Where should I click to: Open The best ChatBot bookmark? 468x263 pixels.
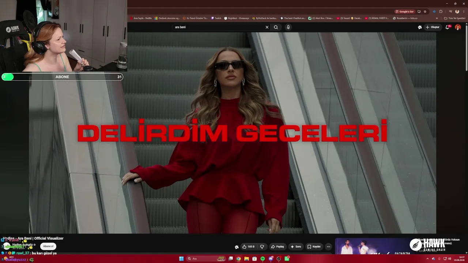tap(293, 18)
